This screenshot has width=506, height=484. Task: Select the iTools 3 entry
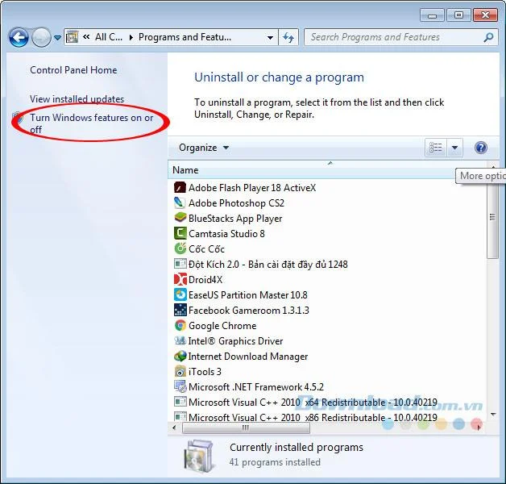(x=205, y=372)
